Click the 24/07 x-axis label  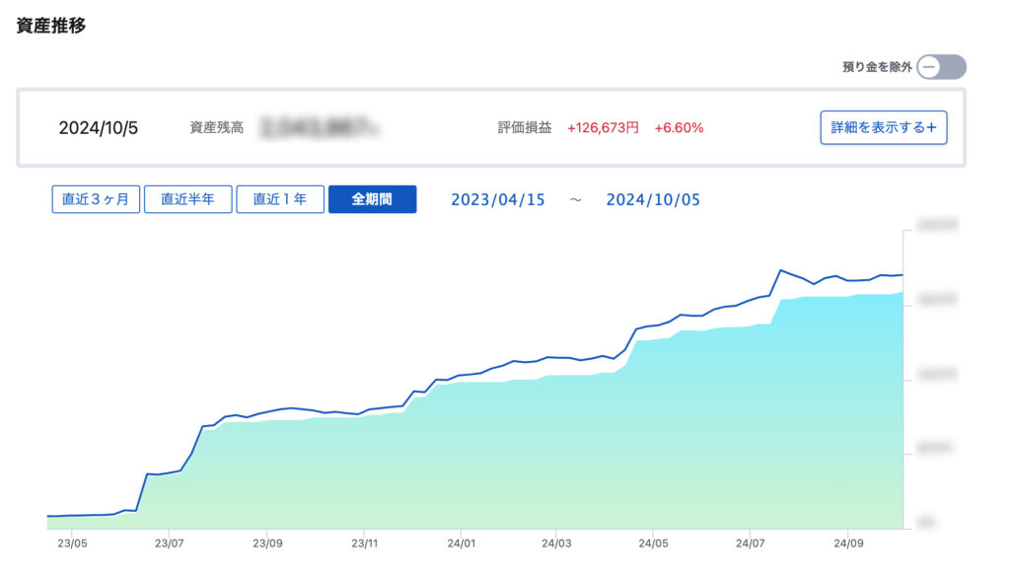(751, 543)
